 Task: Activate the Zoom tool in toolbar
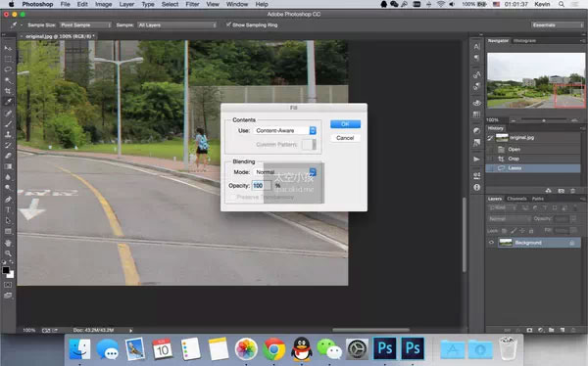pos(8,253)
